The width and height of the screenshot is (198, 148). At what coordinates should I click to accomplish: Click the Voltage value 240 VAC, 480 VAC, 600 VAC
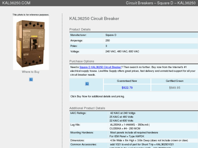122,51
